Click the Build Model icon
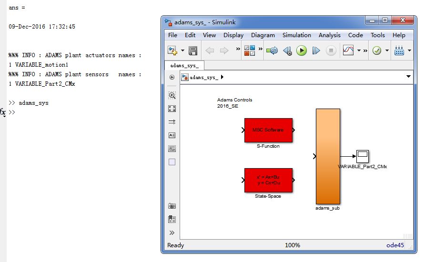This screenshot has height=262, width=425. pyautogui.click(x=399, y=50)
